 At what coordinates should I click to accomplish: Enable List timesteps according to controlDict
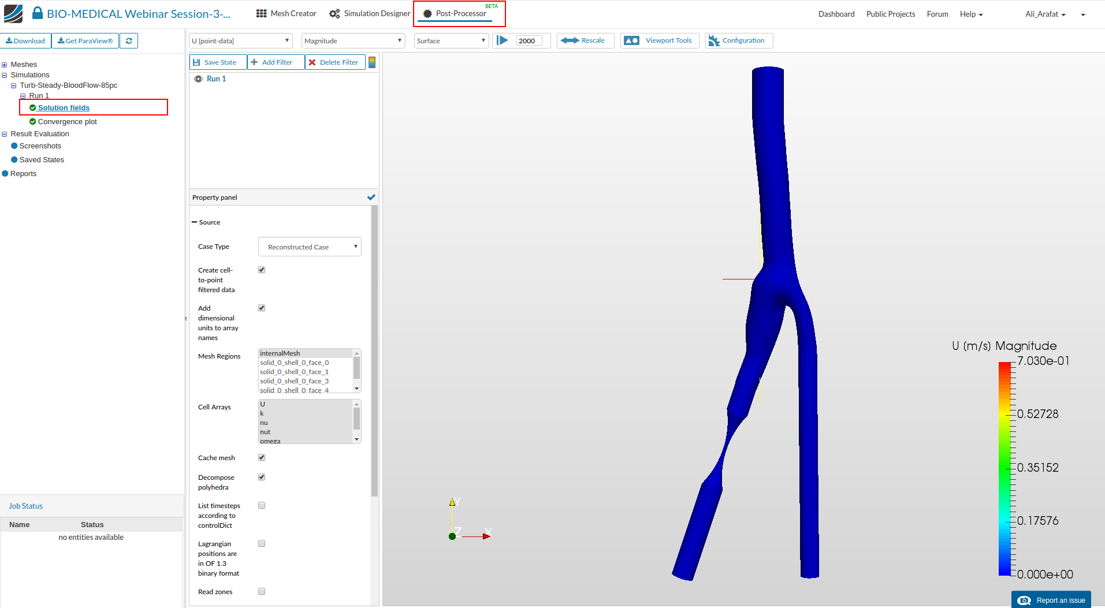click(262, 505)
